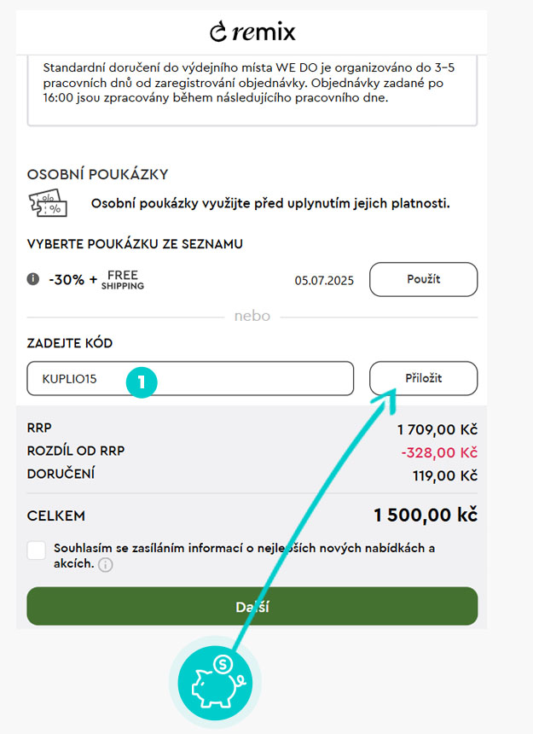533x734 pixels.
Task: Click the info icon after "akcích."
Action: pyautogui.click(x=106, y=564)
